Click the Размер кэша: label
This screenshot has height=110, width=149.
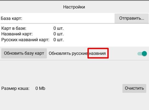tap(15, 89)
